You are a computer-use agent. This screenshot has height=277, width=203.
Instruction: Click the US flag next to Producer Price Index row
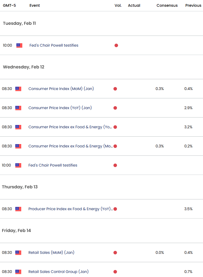18,209
